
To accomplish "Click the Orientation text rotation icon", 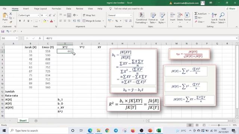I will tap(75, 15).
